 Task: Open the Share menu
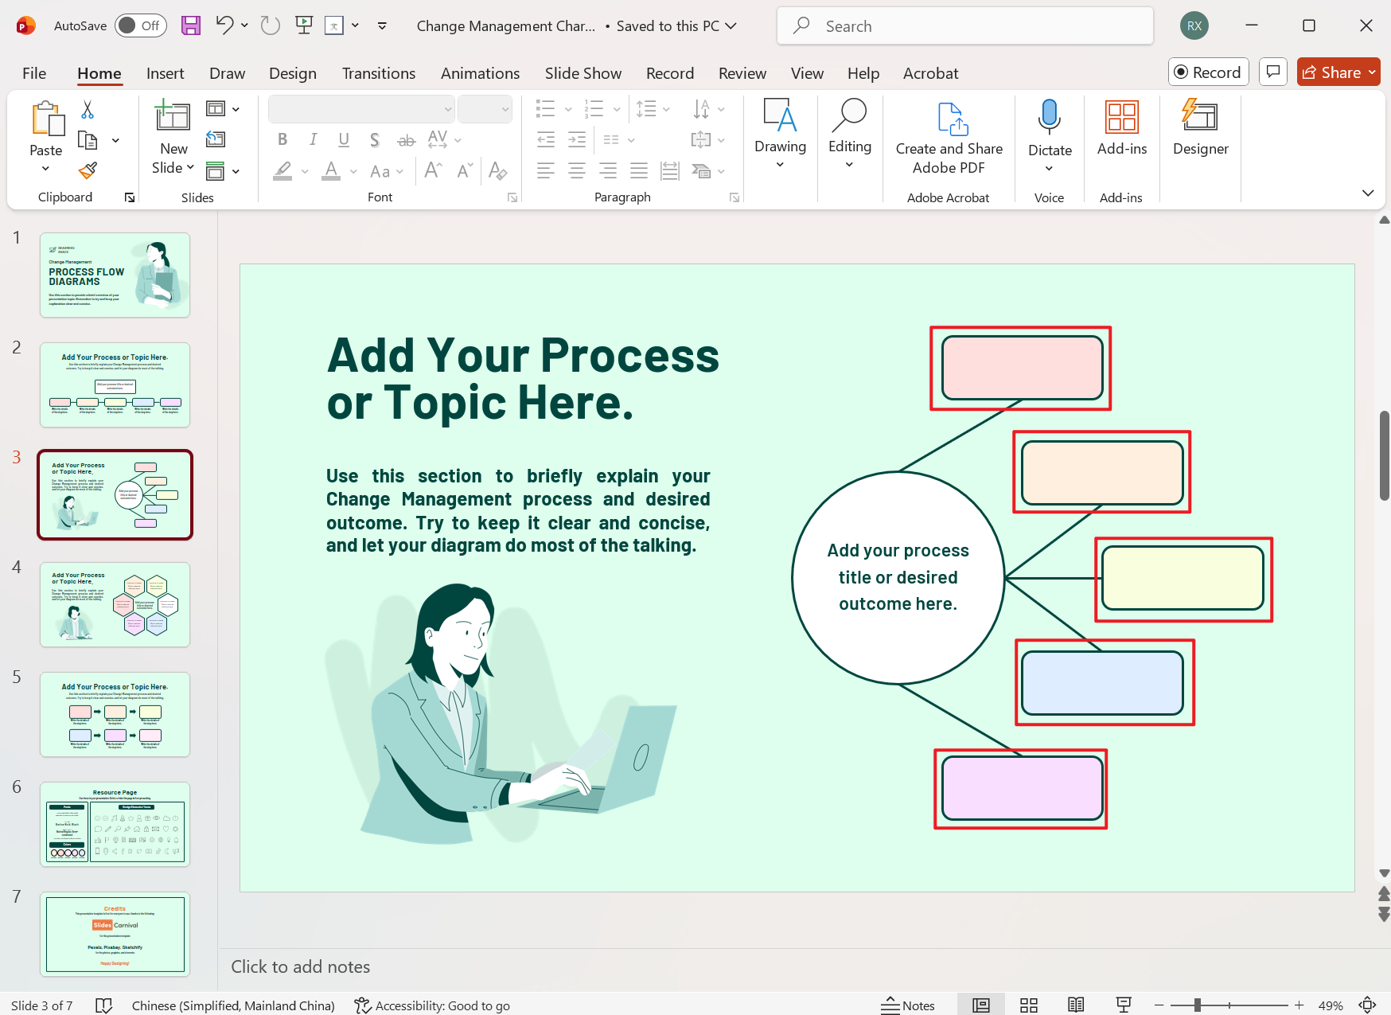pyautogui.click(x=1338, y=72)
